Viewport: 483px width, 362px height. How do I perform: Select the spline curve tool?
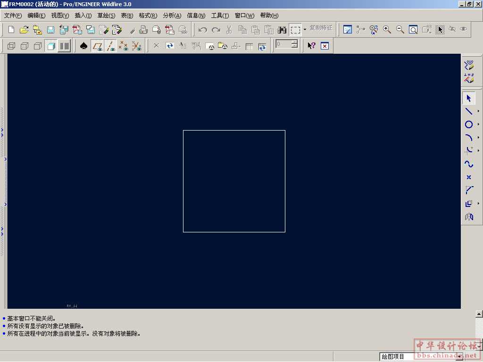click(x=469, y=164)
